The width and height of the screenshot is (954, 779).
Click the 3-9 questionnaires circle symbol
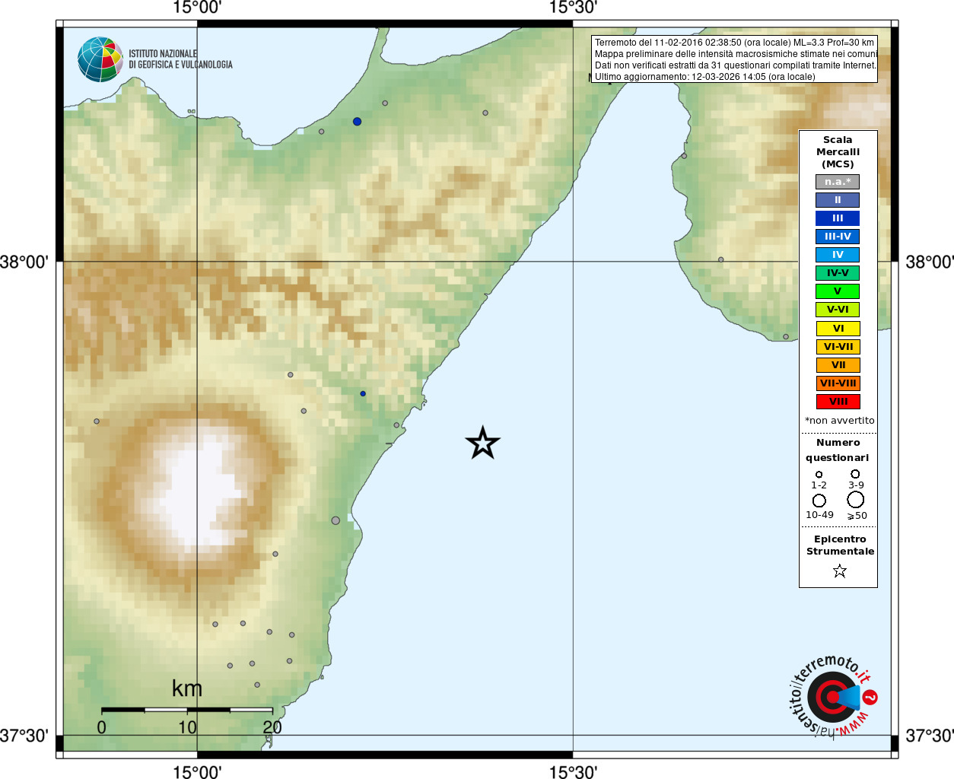855,473
